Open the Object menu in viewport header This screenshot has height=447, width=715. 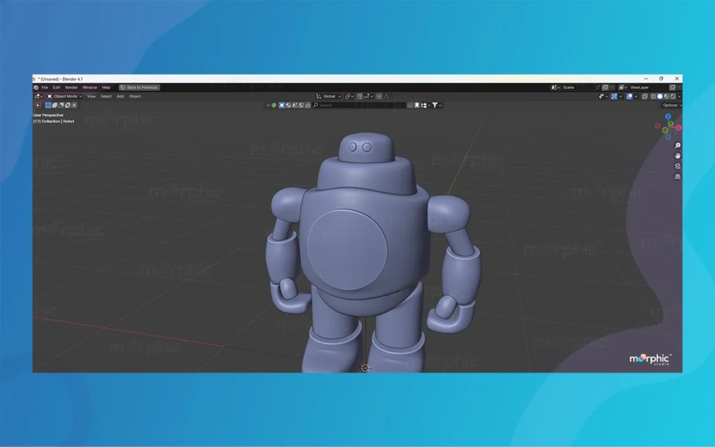coord(135,96)
